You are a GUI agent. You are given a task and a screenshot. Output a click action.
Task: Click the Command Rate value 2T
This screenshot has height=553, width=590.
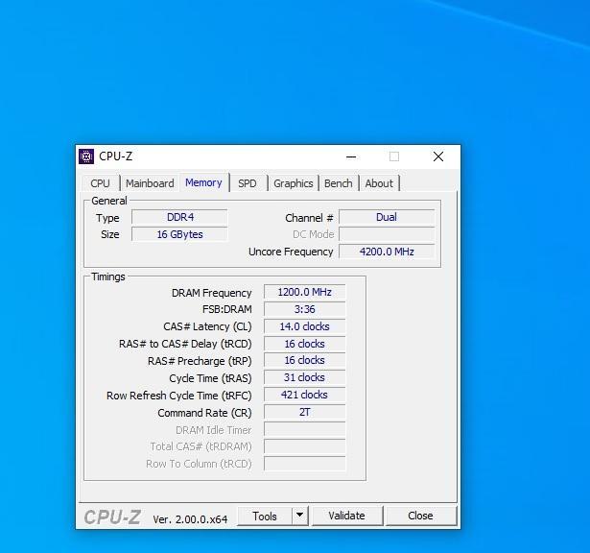(x=304, y=412)
